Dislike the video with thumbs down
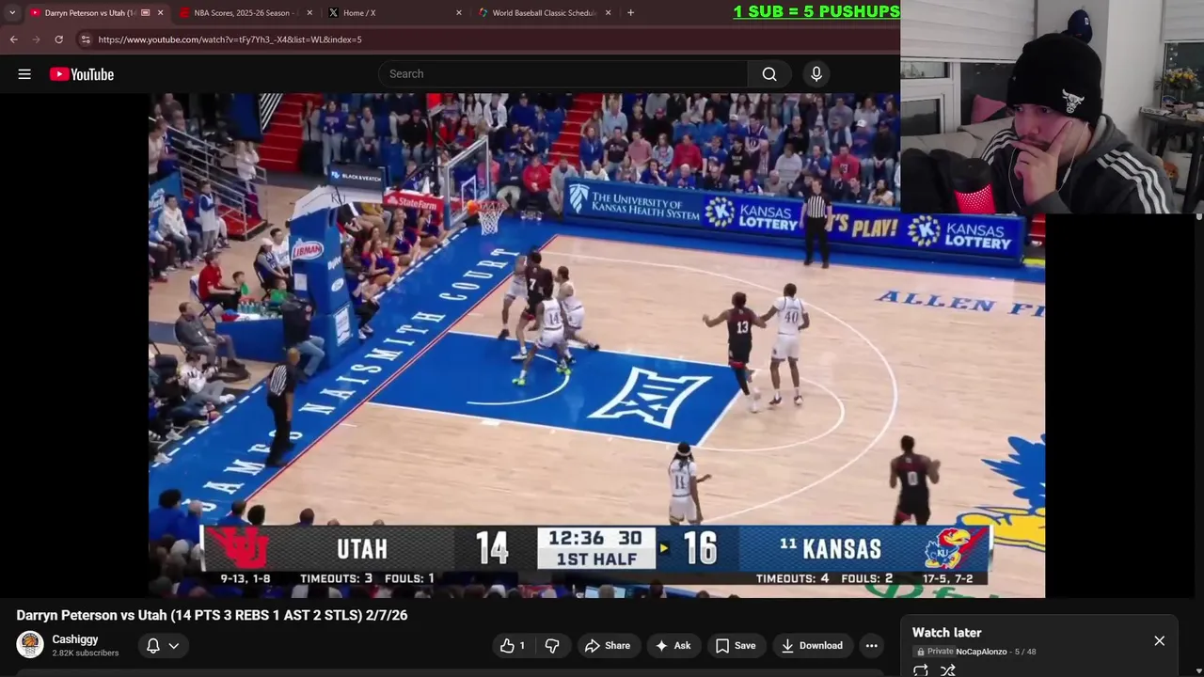Viewport: 1204px width, 677px height. 552,646
